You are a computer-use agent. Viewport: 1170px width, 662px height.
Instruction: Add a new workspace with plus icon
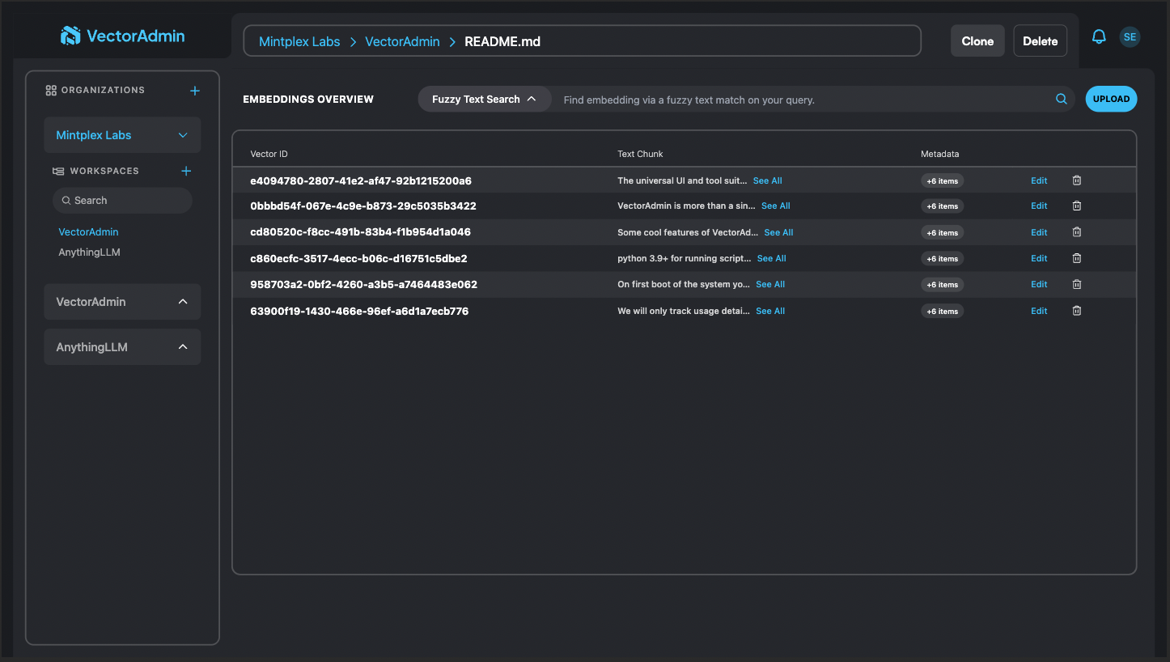point(186,171)
